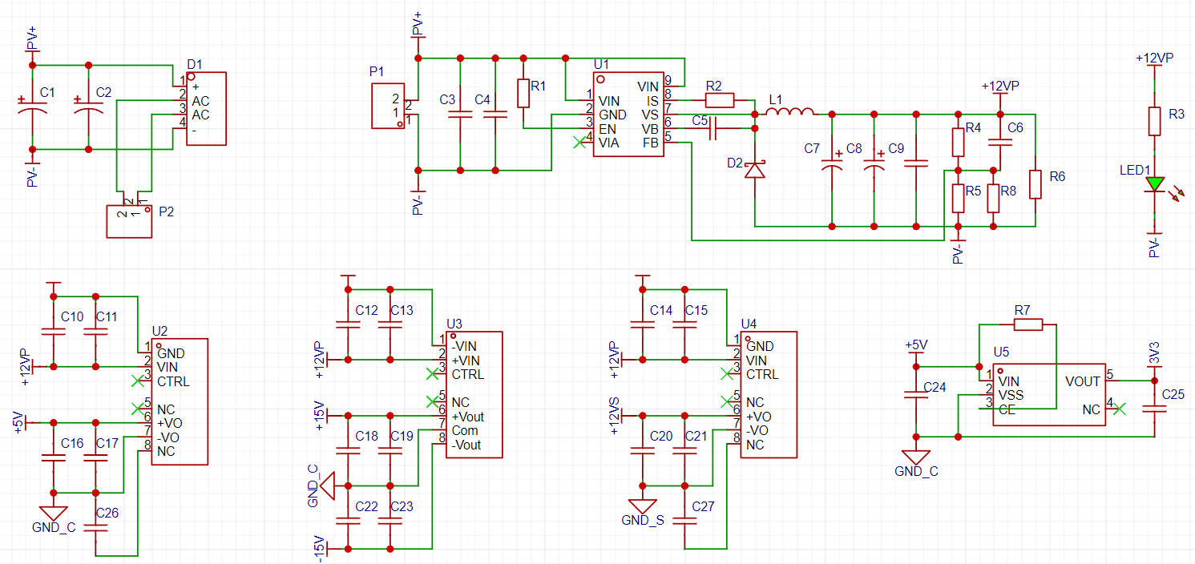Image resolution: width=1195 pixels, height=564 pixels.
Task: Select the C16 designator label
Action: pyautogui.click(x=72, y=443)
